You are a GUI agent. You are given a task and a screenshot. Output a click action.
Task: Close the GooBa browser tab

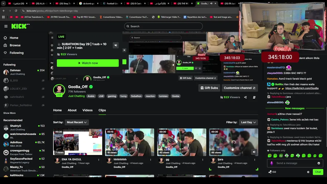tap(215, 4)
